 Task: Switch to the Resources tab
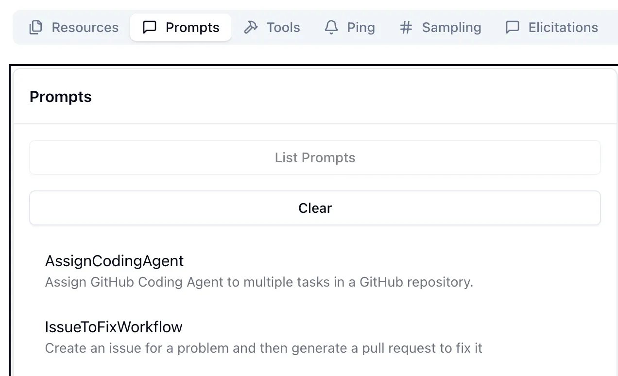tap(85, 28)
